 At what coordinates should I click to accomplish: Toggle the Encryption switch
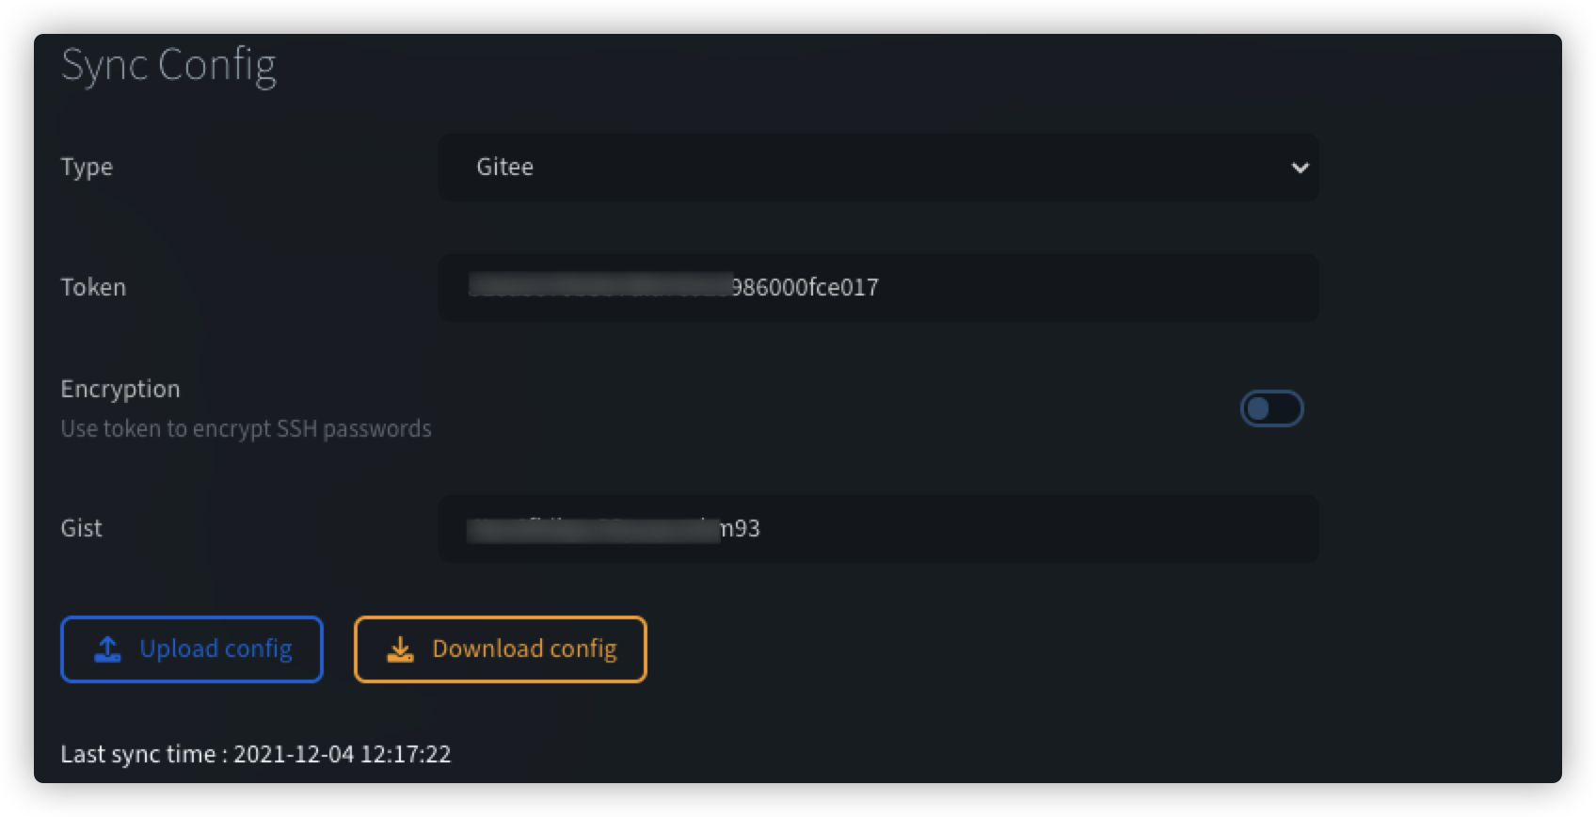point(1271,408)
